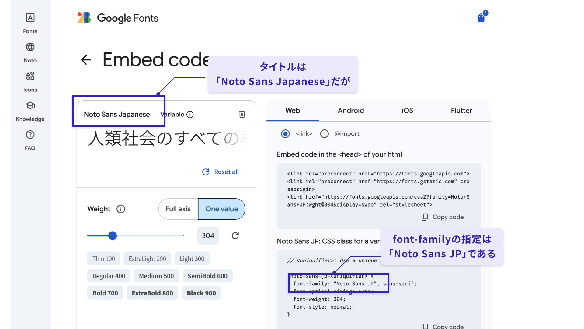
Task: Select Thin 100 weight chip
Action: pyautogui.click(x=104, y=259)
